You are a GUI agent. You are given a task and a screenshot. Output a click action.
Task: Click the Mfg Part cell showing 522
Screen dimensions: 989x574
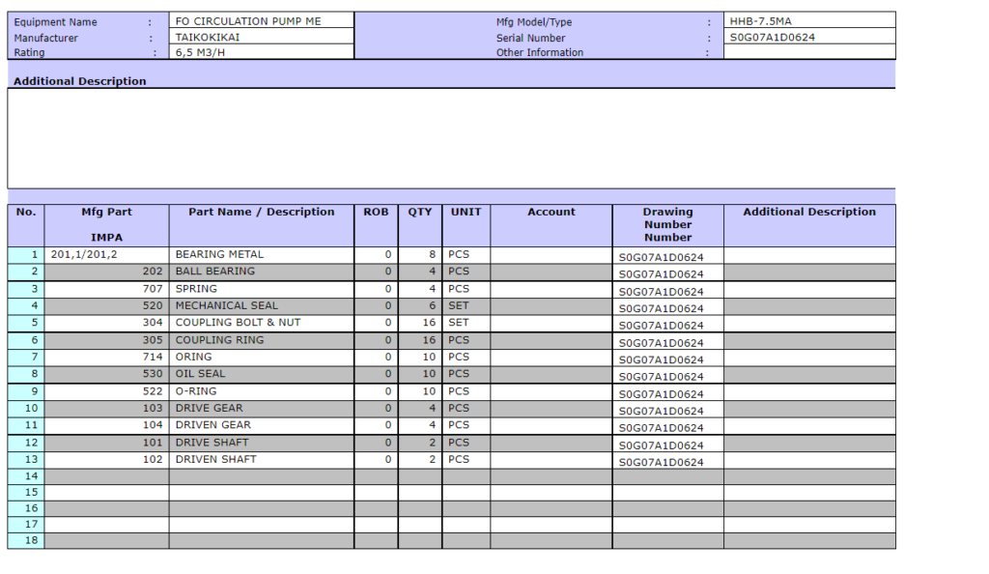coord(106,391)
